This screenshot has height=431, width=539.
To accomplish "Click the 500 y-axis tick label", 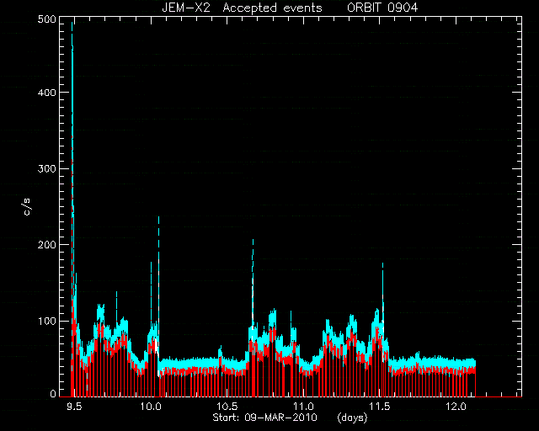I will (46, 19).
